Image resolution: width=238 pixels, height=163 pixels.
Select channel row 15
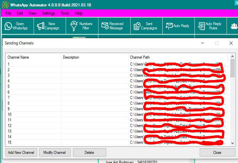tap(116, 142)
